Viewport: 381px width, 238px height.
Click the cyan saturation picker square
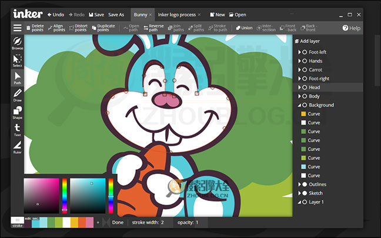coord(88,196)
